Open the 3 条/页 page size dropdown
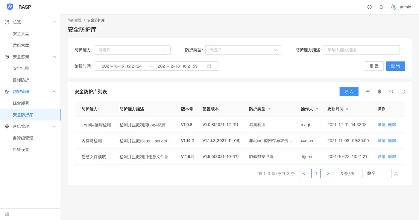Viewport: 419px width, 220px height. click(x=350, y=173)
